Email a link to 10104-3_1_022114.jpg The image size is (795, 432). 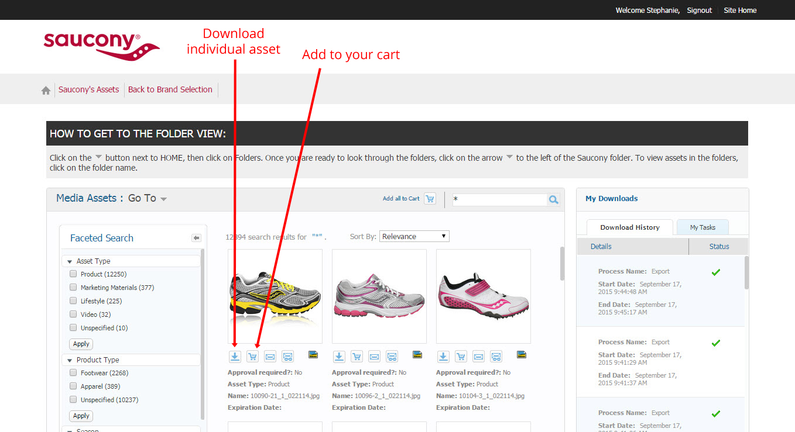[496, 356]
